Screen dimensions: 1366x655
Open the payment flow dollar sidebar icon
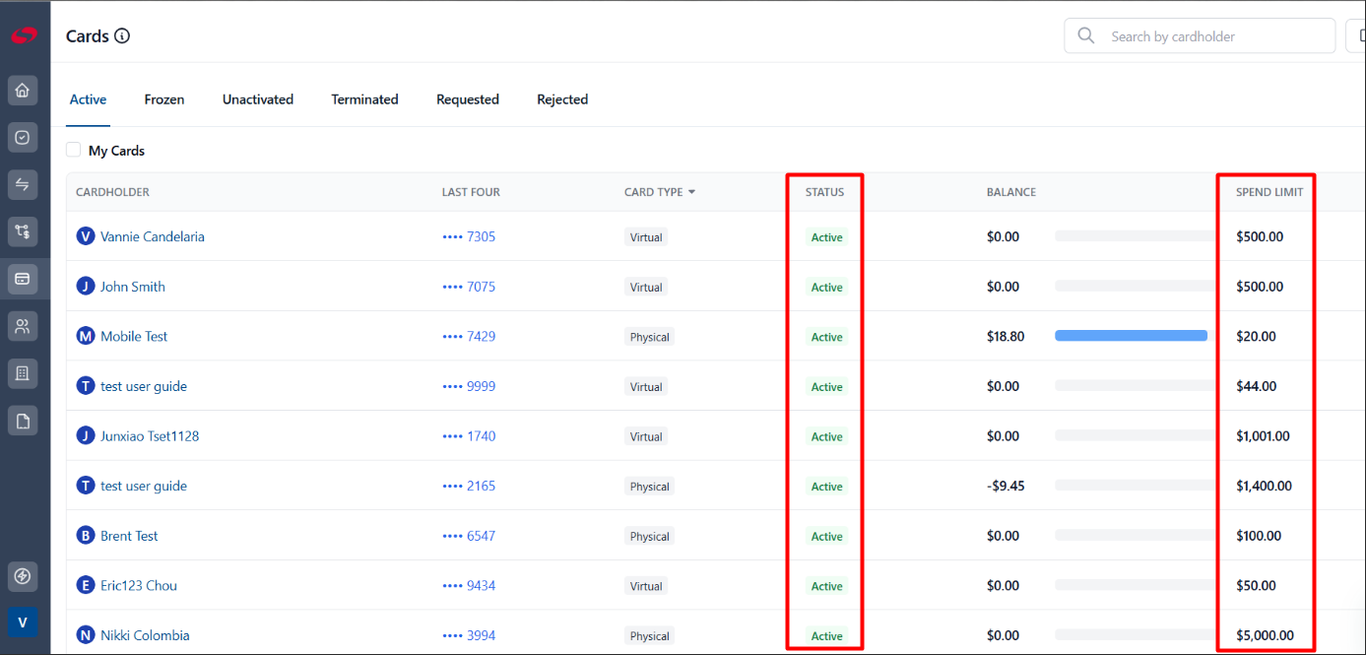(x=23, y=231)
